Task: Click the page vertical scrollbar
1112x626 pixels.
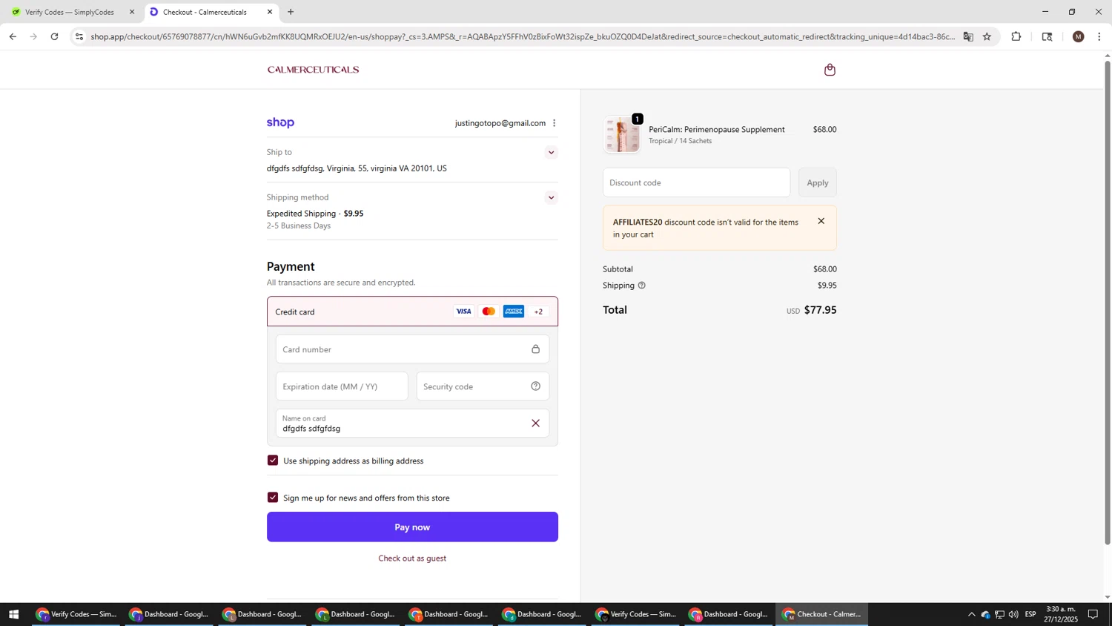Action: click(1108, 303)
